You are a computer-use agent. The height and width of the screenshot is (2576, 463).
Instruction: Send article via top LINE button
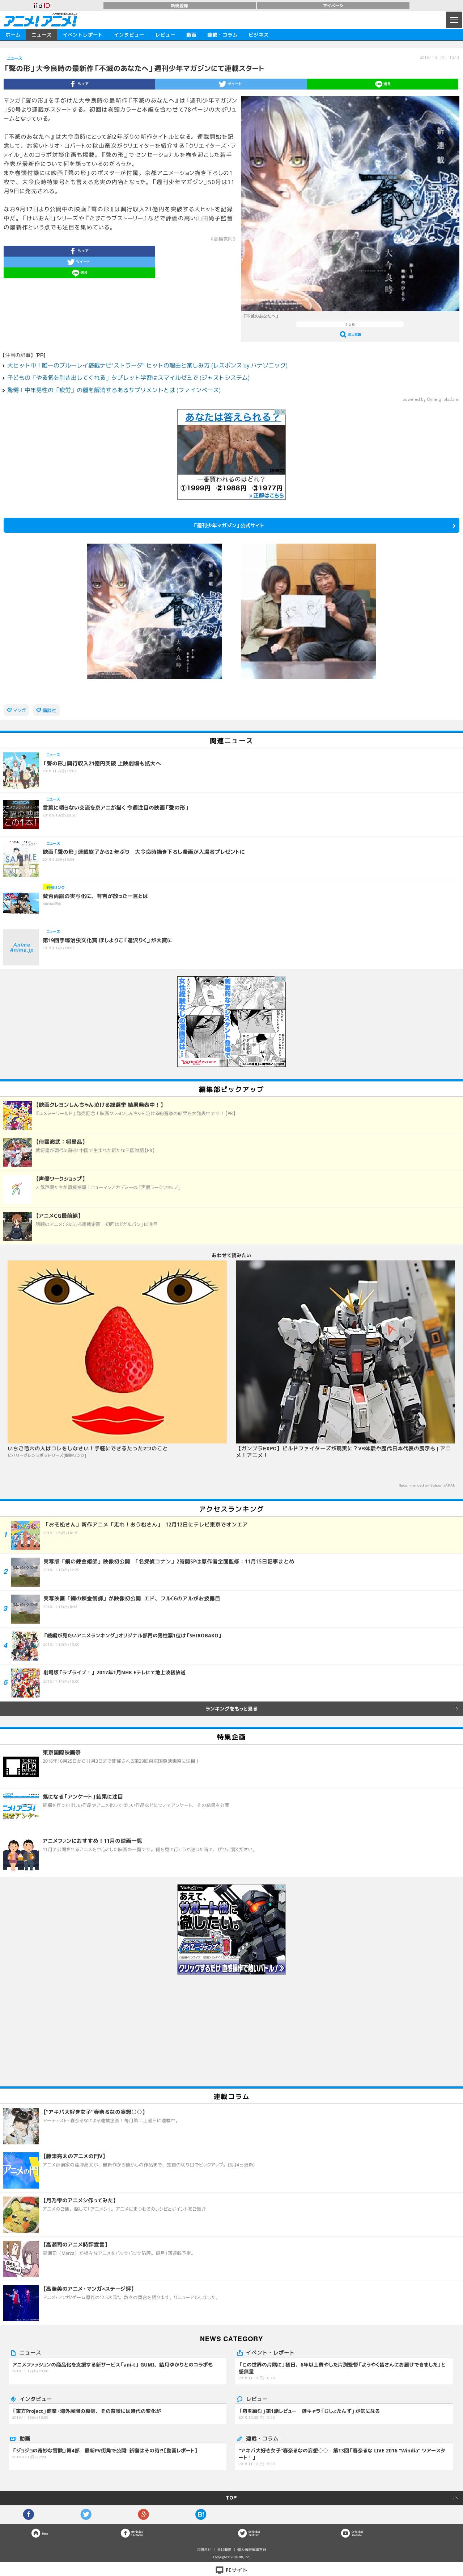(383, 84)
